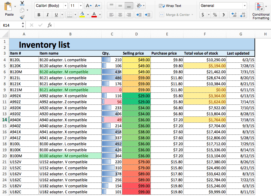Decrease decimal places
Viewport: 271px width, 196px height.
point(243,14)
